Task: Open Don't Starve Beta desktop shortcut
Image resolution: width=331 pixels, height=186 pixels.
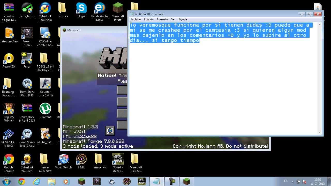Action: click(27, 138)
